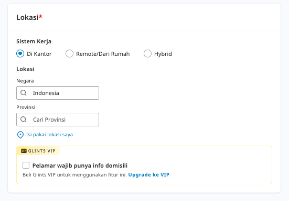This screenshot has height=201, width=289.
Task: Click the Sistem Kerja heading text
Action: (34, 41)
